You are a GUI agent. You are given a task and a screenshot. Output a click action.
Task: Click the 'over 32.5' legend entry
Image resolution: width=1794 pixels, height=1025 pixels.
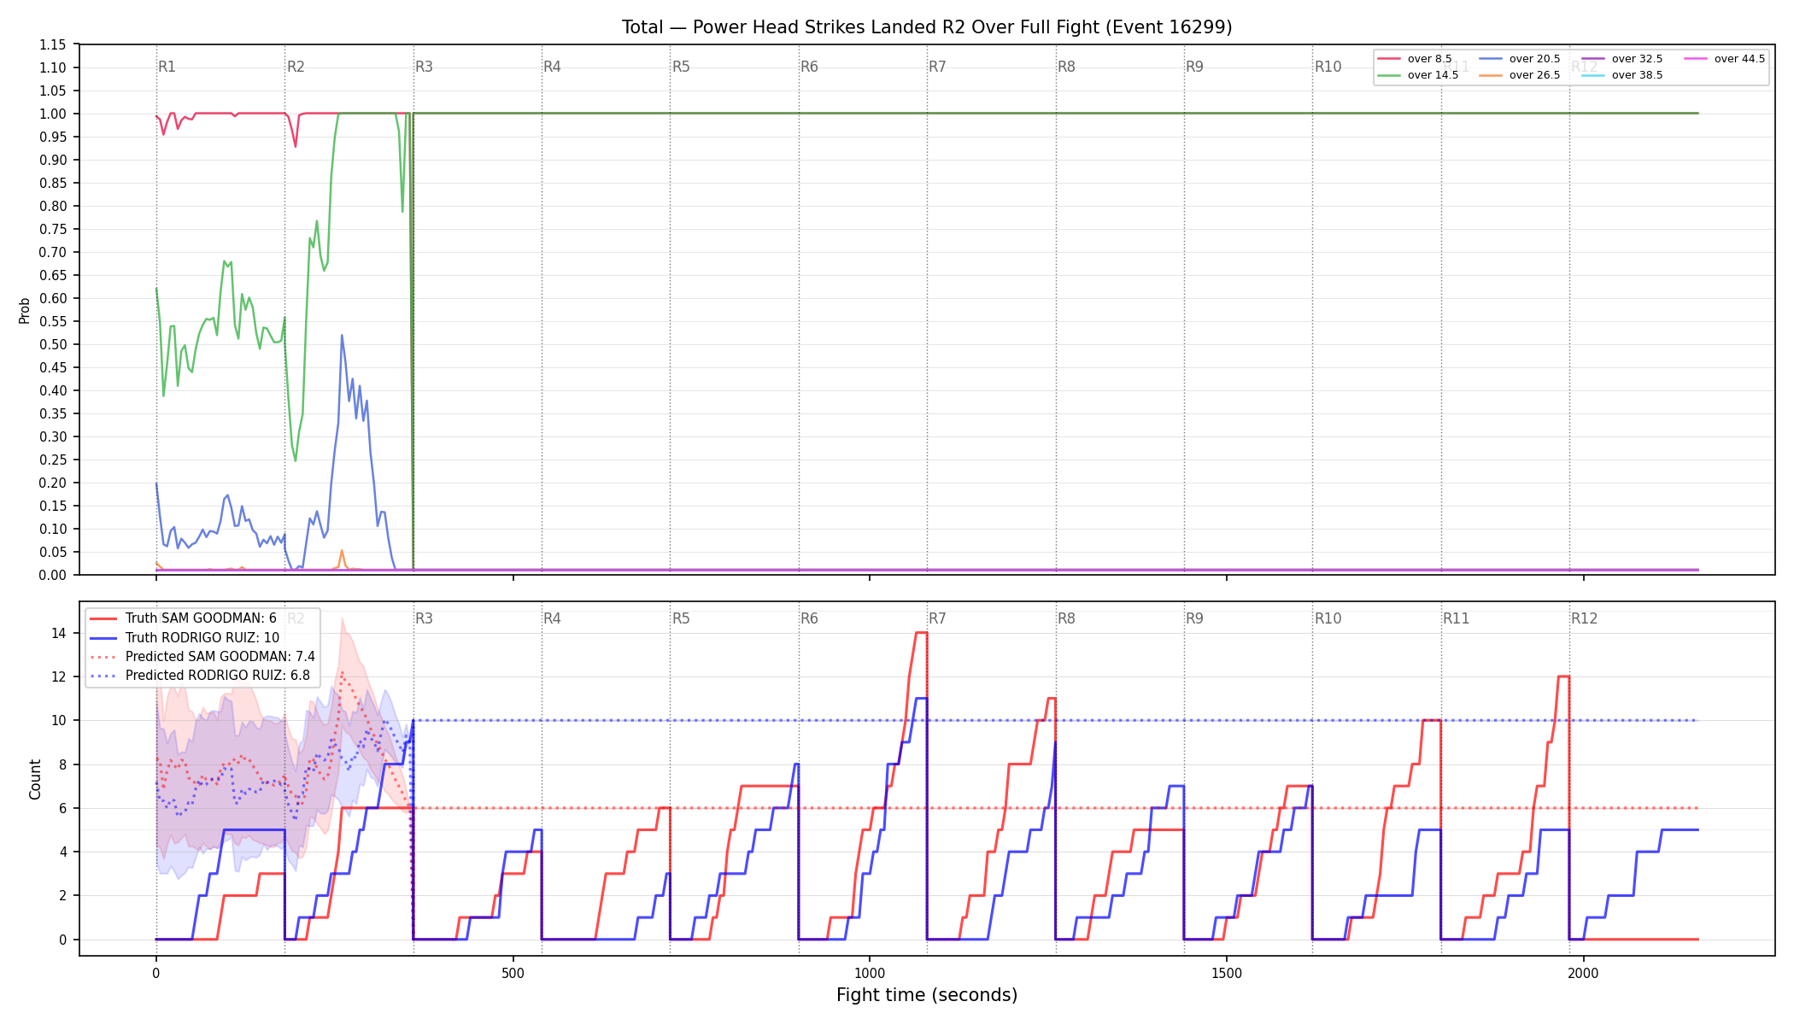tap(1622, 59)
